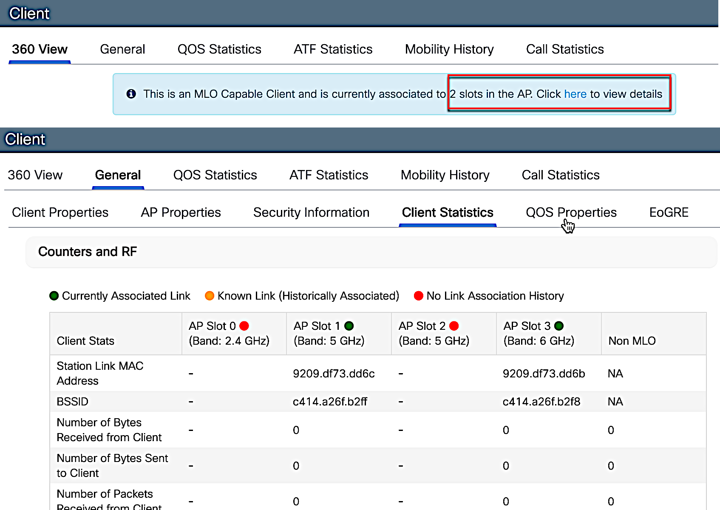
Task: Click the green status dot on AP Slot 1
Action: (349, 326)
